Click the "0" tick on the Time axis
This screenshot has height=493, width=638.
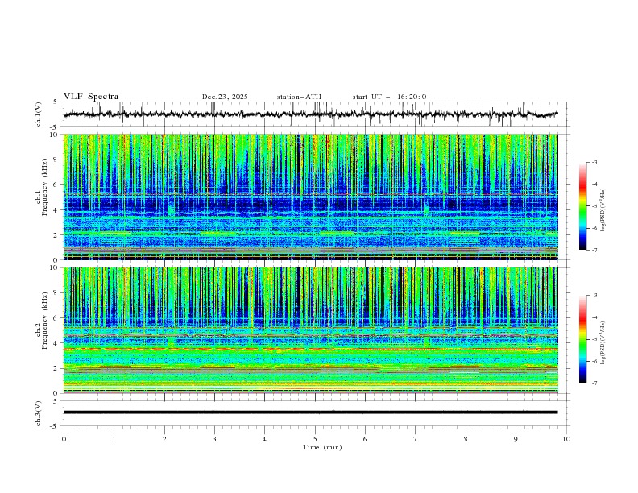(x=64, y=439)
